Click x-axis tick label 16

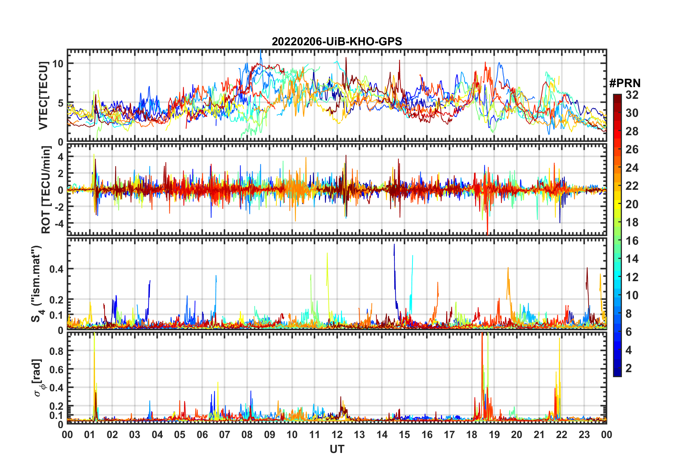(427, 435)
